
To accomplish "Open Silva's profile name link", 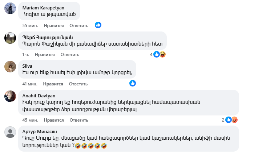I will [x=28, y=66].
